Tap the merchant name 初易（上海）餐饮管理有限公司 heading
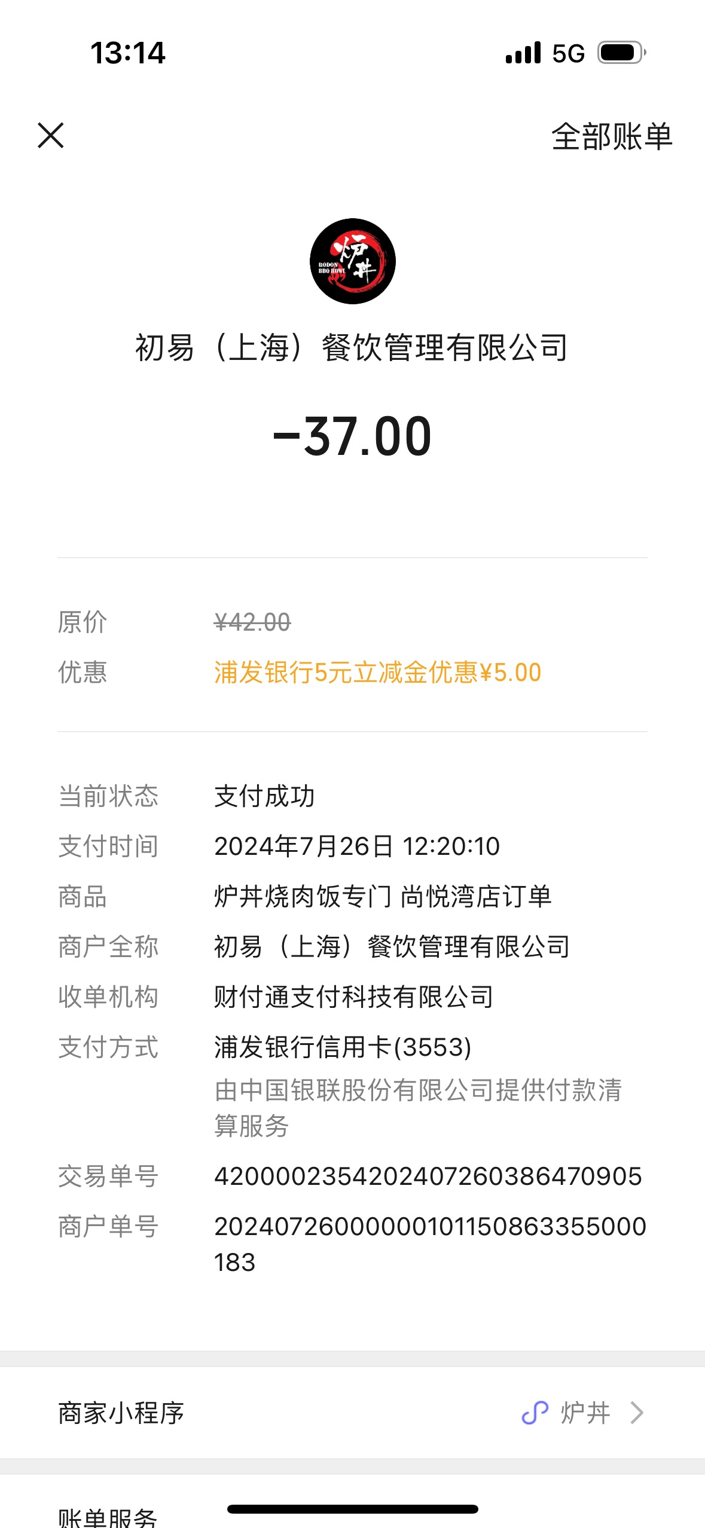Viewport: 705px width, 1528px height. point(352,347)
